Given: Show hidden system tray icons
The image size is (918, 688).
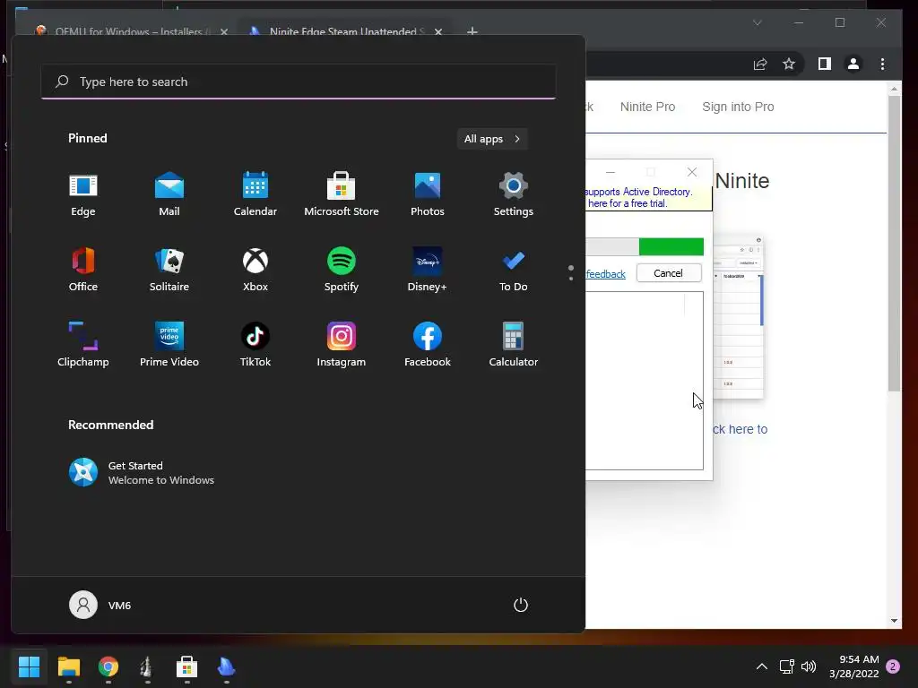Looking at the screenshot, I should click(x=762, y=666).
